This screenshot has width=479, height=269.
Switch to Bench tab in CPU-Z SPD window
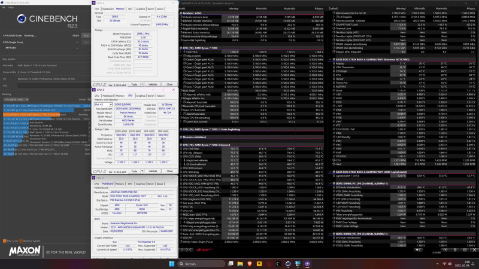[151, 96]
